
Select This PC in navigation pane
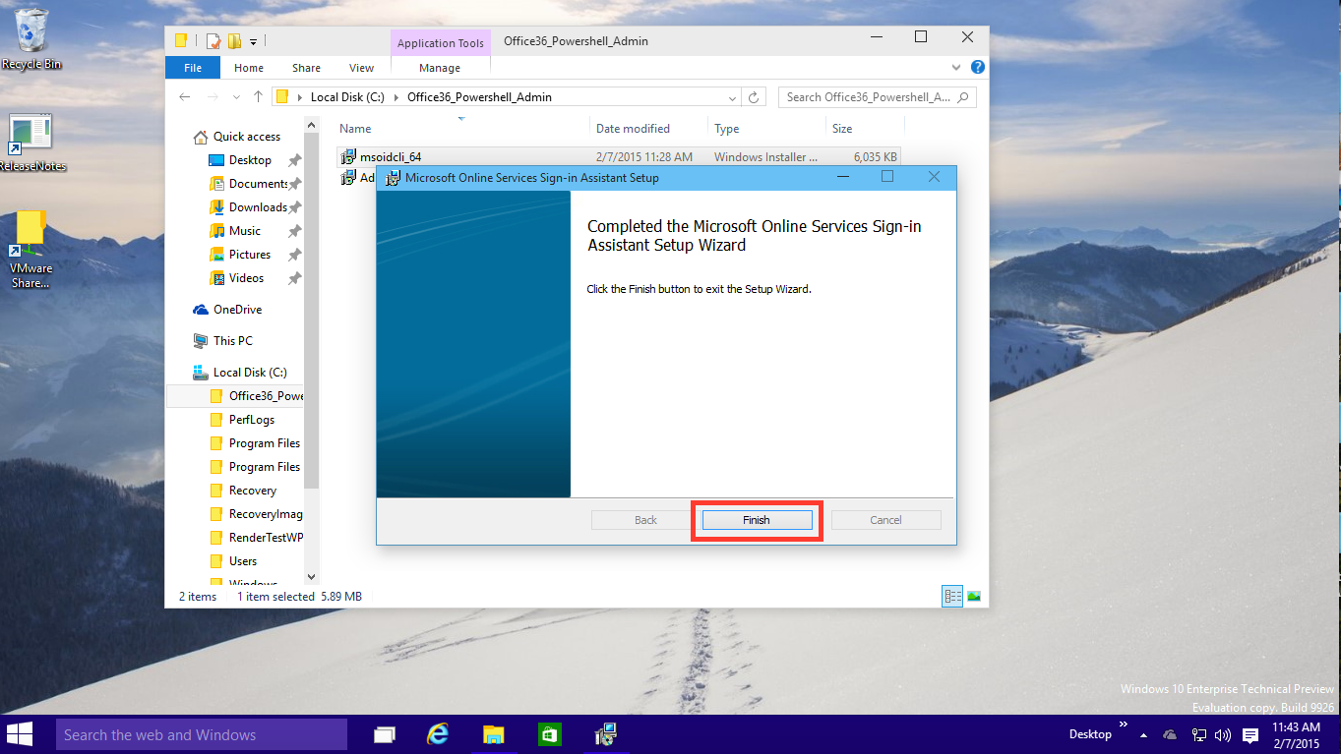[232, 341]
